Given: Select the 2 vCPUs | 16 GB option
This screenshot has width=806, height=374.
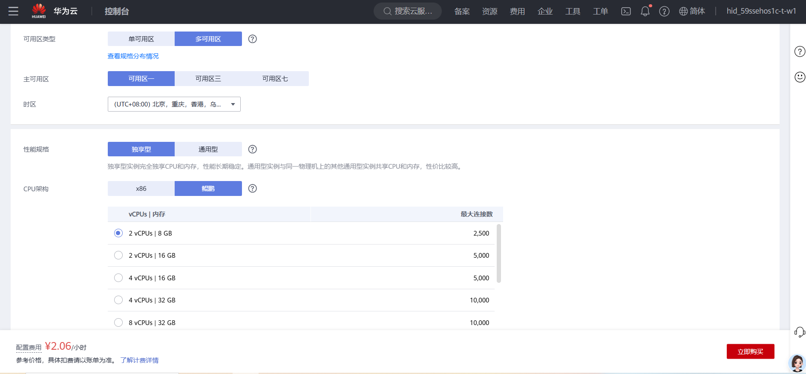Looking at the screenshot, I should coord(118,255).
